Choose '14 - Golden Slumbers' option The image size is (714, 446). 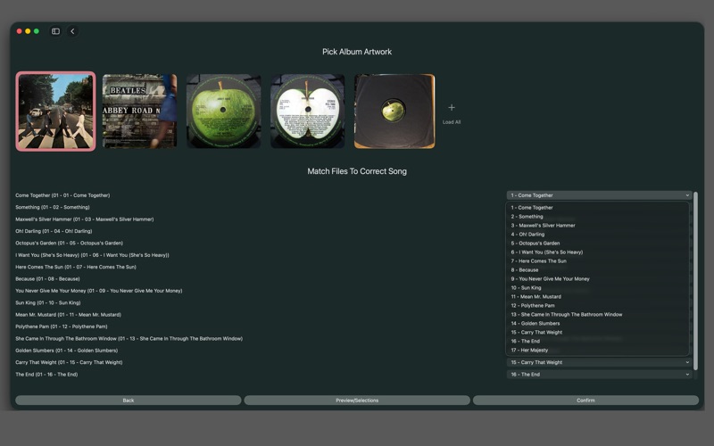point(597,324)
